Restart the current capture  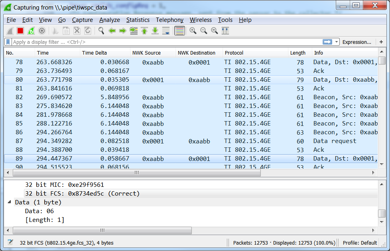tap(31, 31)
